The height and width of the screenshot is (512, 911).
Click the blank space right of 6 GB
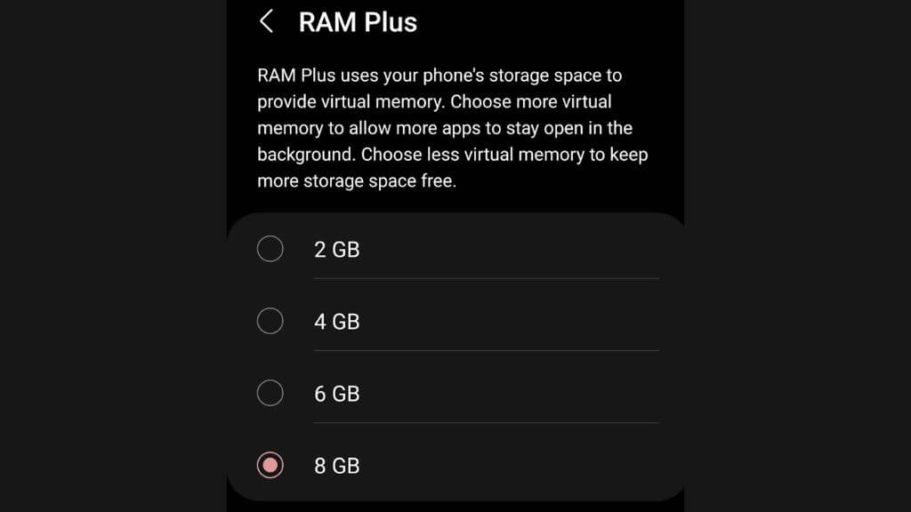pyautogui.click(x=510, y=394)
